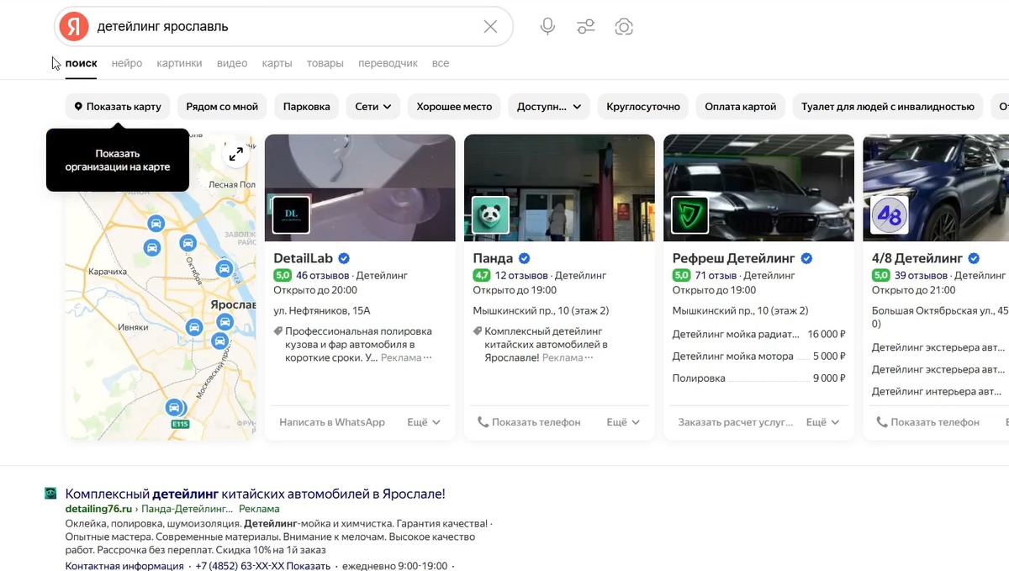Switch to the видео tab
This screenshot has width=1009, height=571.
(232, 63)
